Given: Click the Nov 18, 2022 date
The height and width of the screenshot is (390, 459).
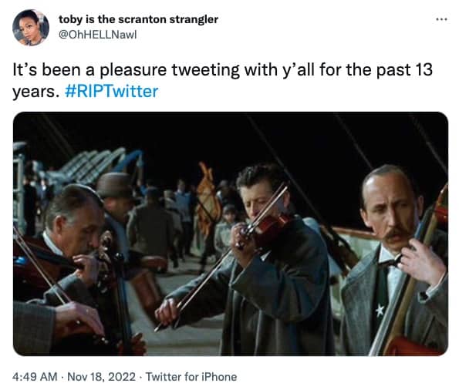Looking at the screenshot, I should 102,377.
